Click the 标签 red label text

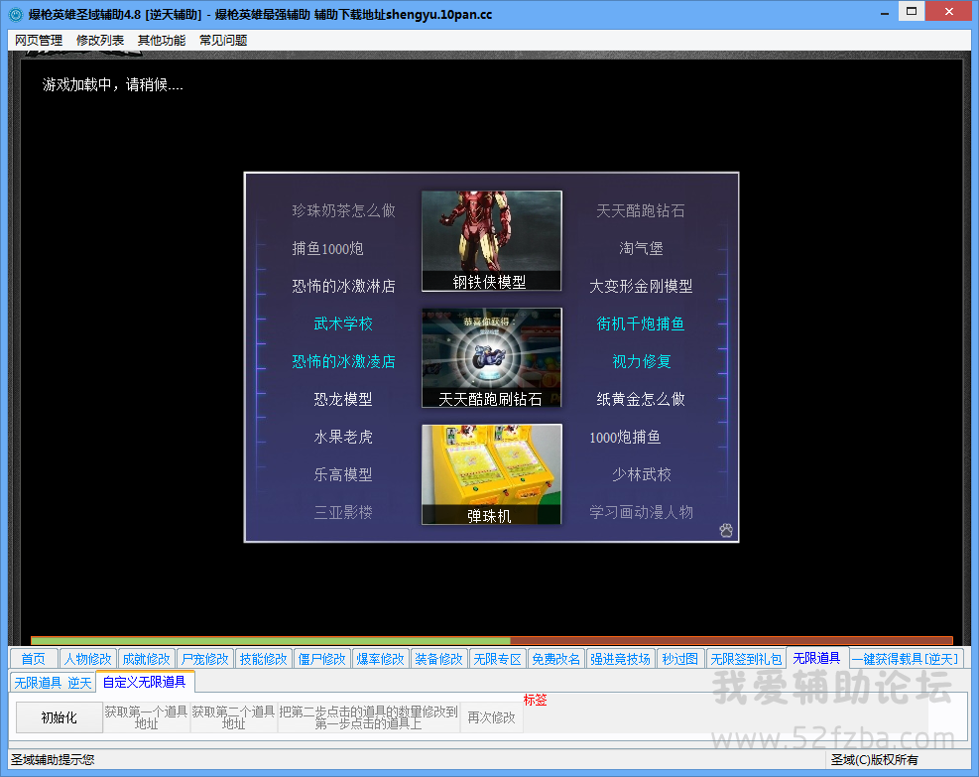[535, 700]
